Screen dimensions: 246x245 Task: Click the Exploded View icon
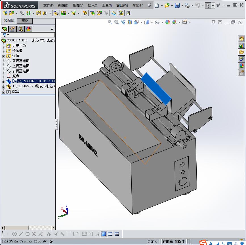tap(100, 13)
